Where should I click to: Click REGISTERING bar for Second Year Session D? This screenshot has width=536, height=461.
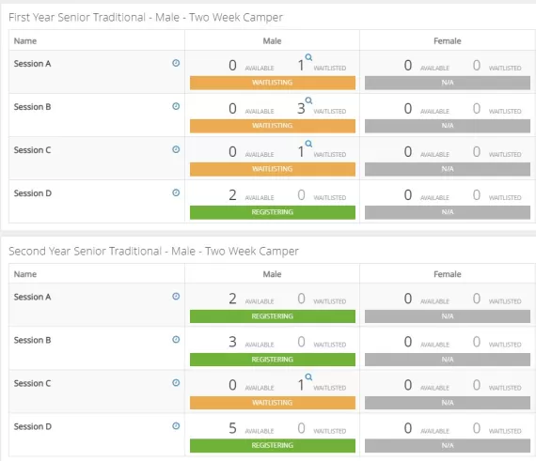pyautogui.click(x=273, y=446)
